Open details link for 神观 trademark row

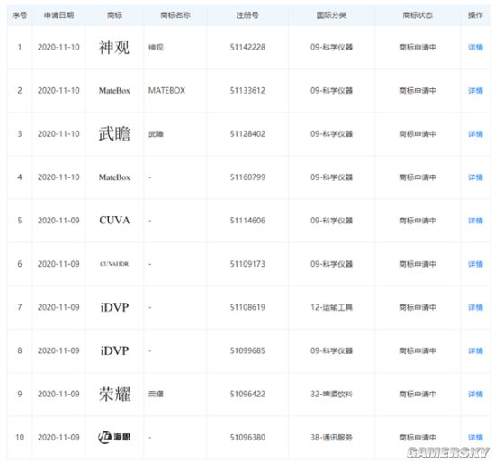click(x=475, y=48)
